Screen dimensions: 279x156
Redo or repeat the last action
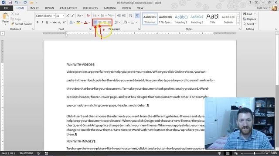click(25, 3)
